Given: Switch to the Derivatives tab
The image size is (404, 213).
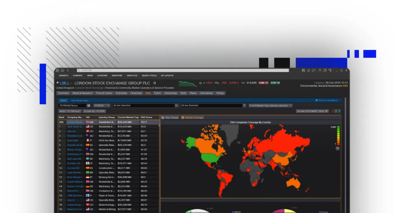Looking at the screenshot, I should coord(207,93).
